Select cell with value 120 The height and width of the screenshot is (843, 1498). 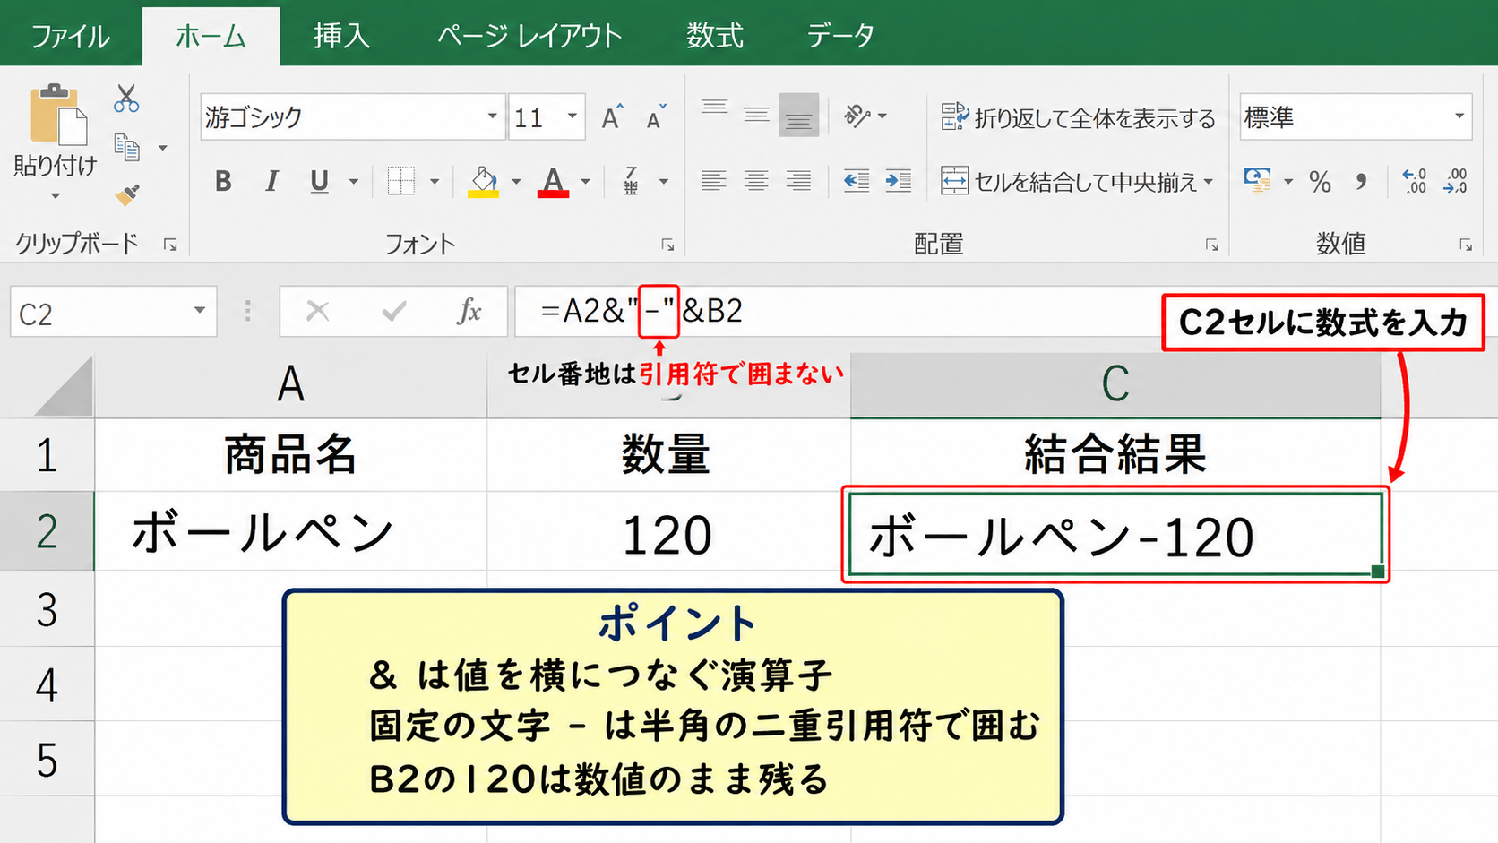pyautogui.click(x=668, y=531)
